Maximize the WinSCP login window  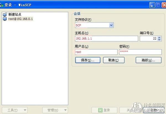[x=158, y=5]
